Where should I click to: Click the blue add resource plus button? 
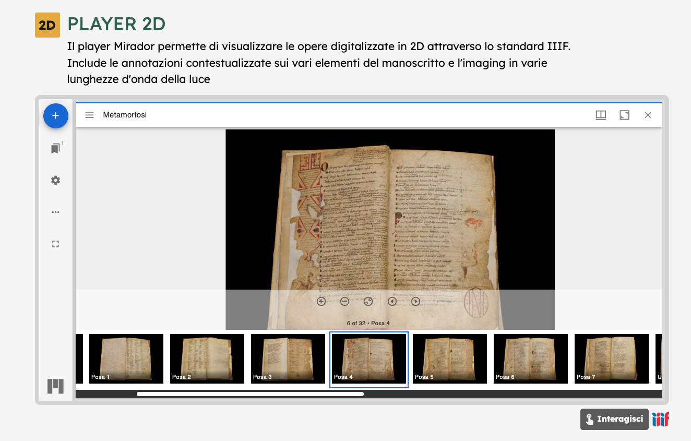[55, 116]
